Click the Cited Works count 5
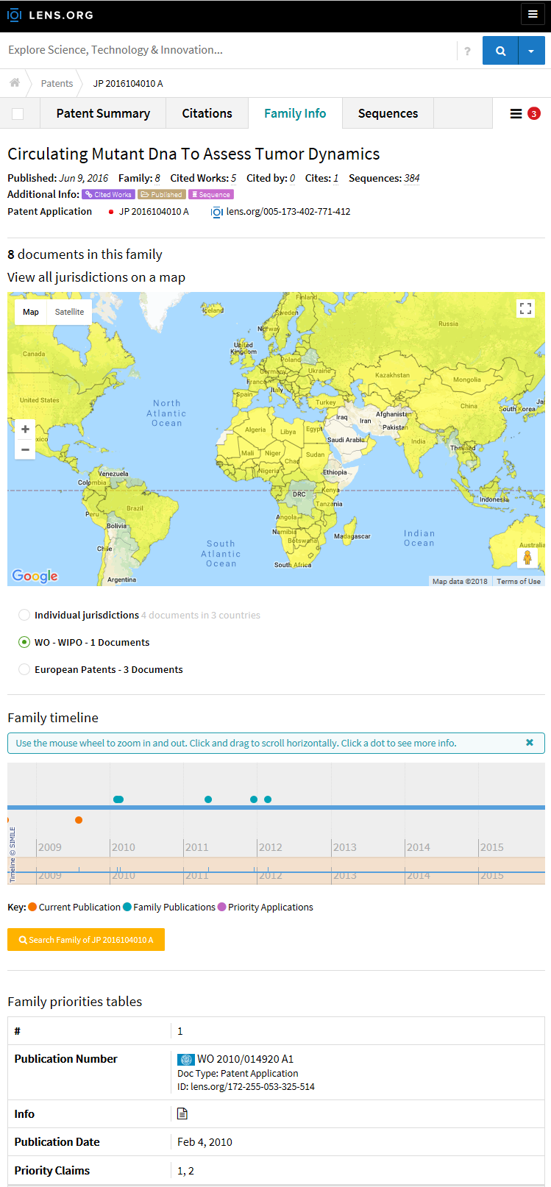 coord(234,178)
